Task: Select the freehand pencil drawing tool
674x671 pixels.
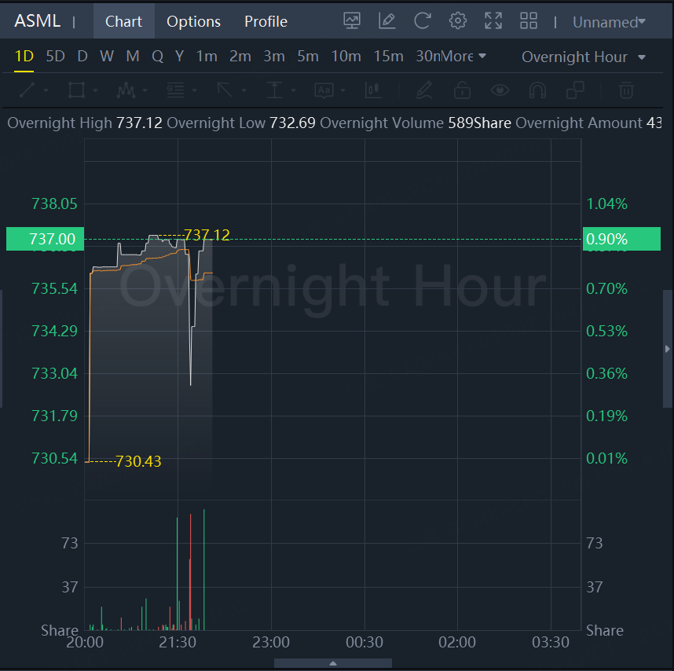Action: click(x=424, y=90)
